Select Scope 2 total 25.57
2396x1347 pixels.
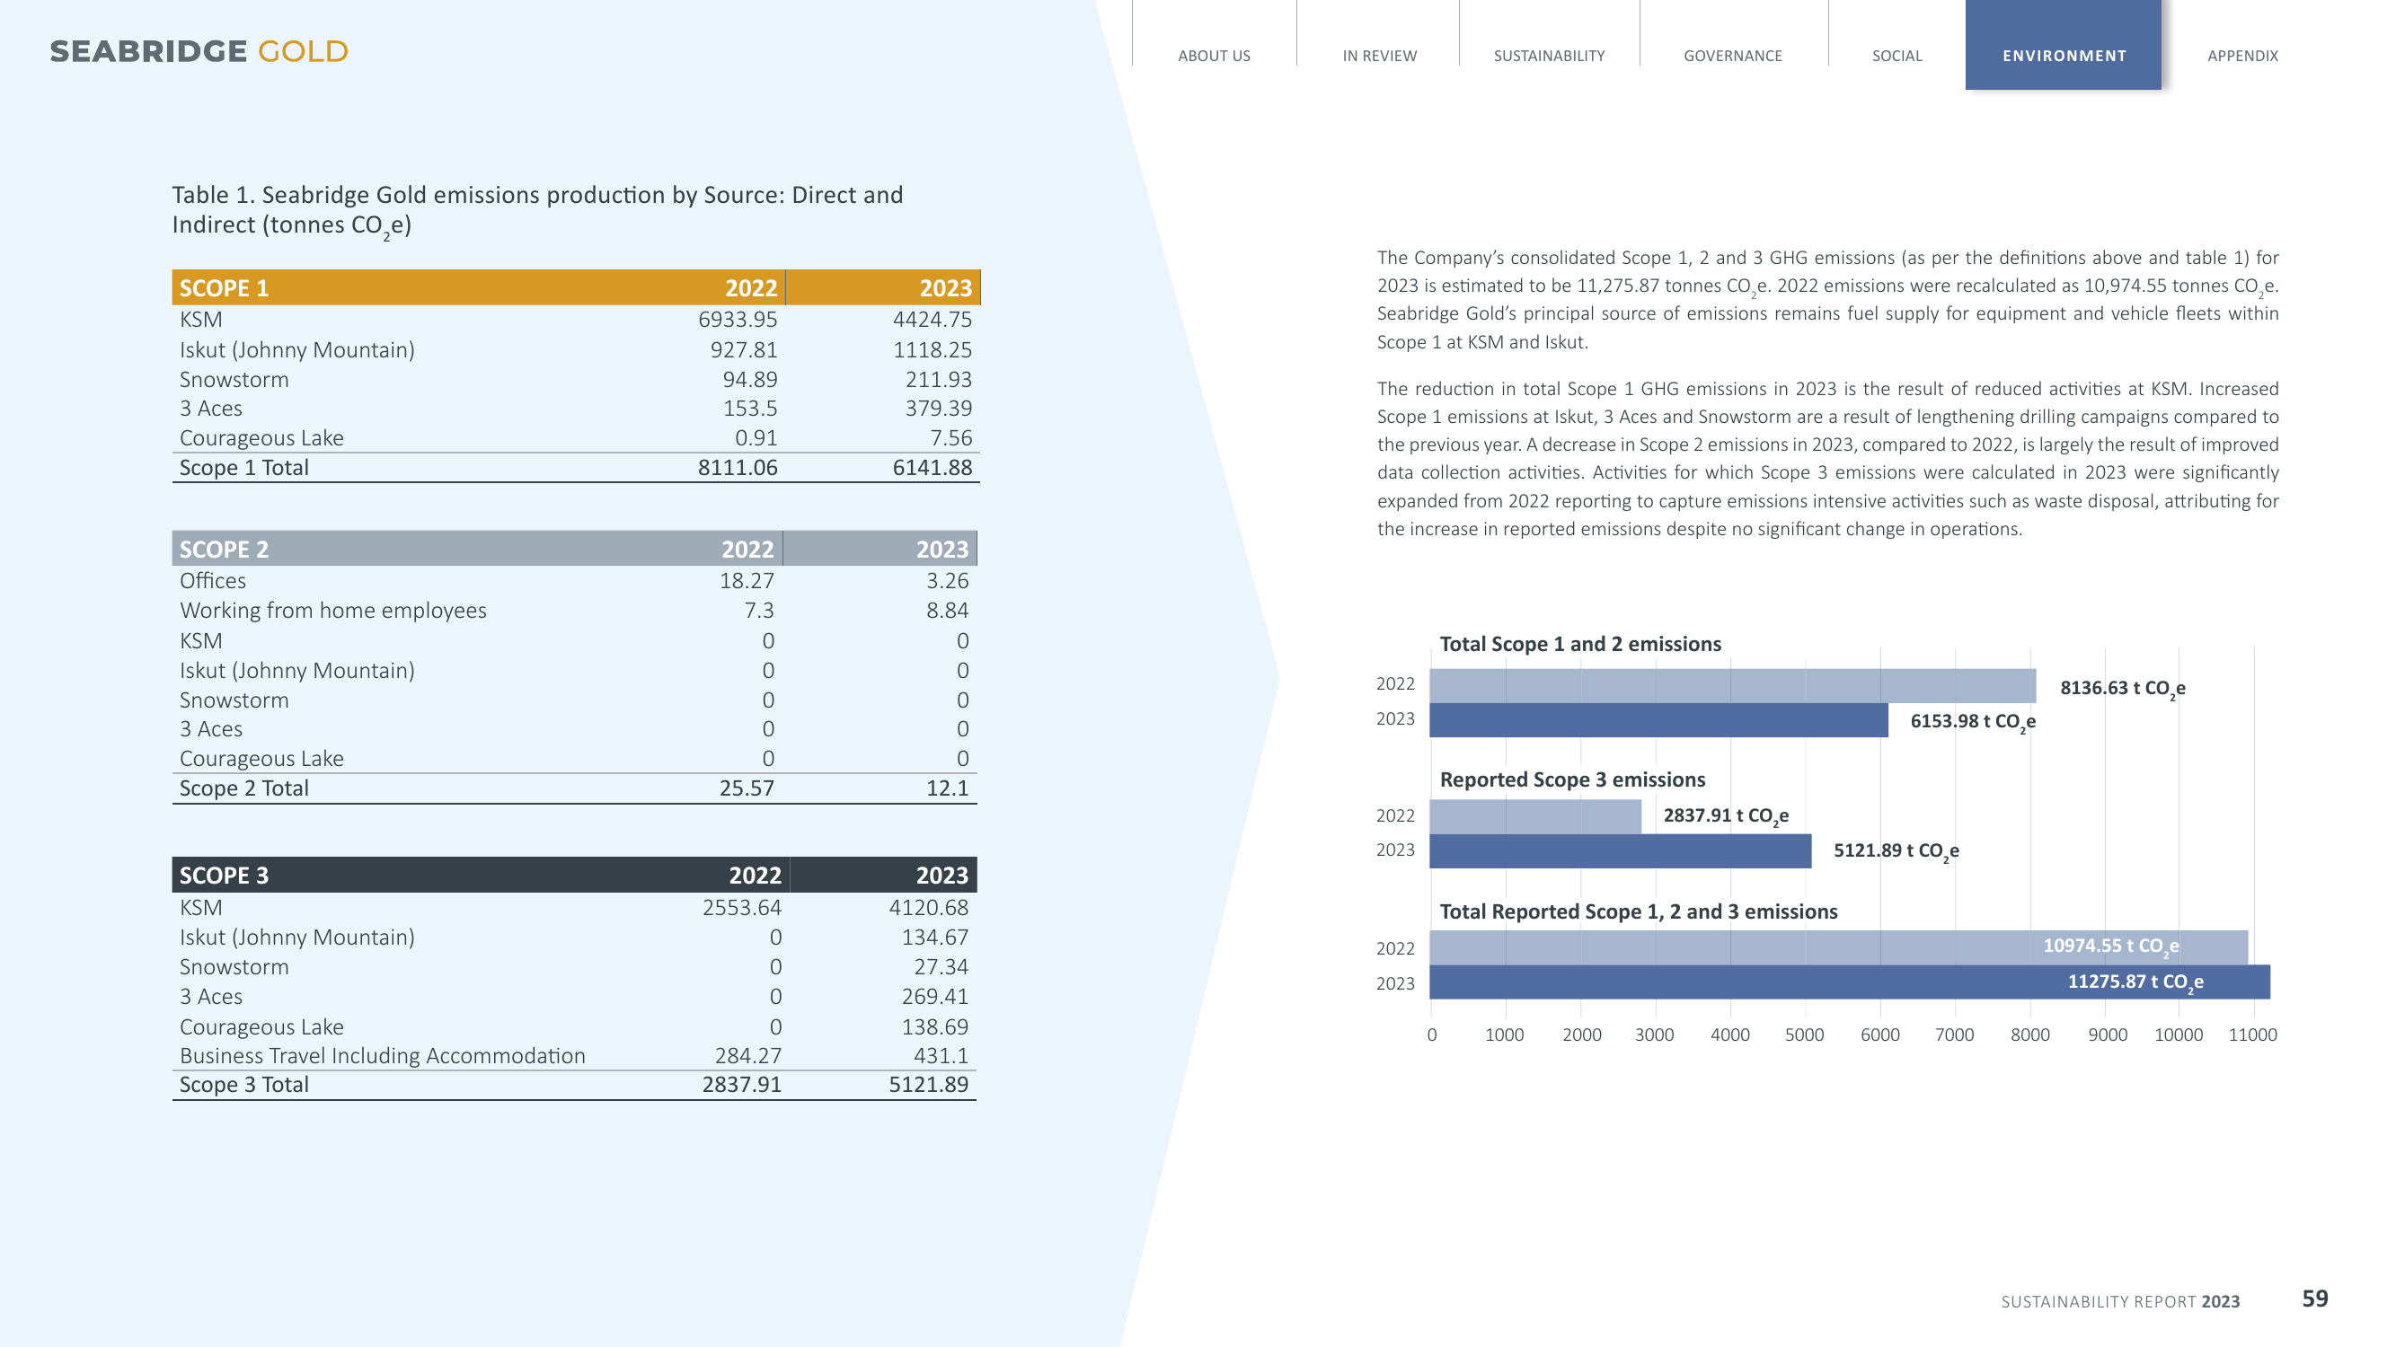click(x=747, y=788)
